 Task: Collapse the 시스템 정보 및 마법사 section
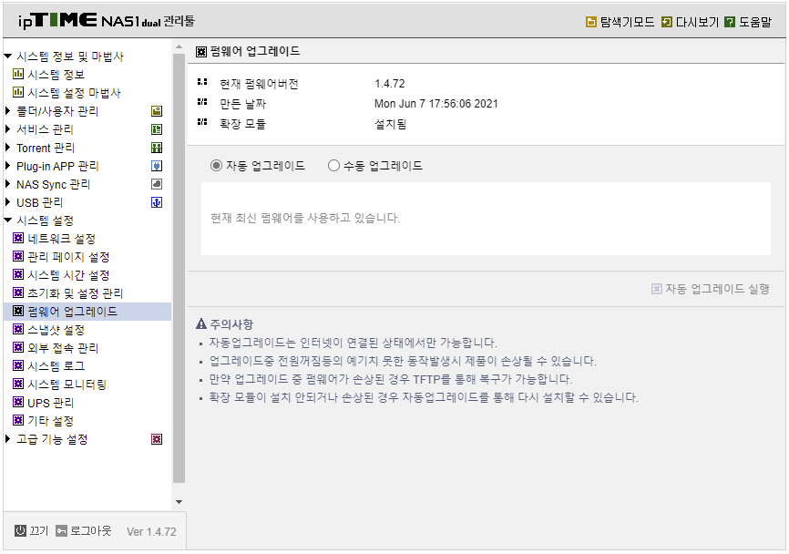point(8,56)
